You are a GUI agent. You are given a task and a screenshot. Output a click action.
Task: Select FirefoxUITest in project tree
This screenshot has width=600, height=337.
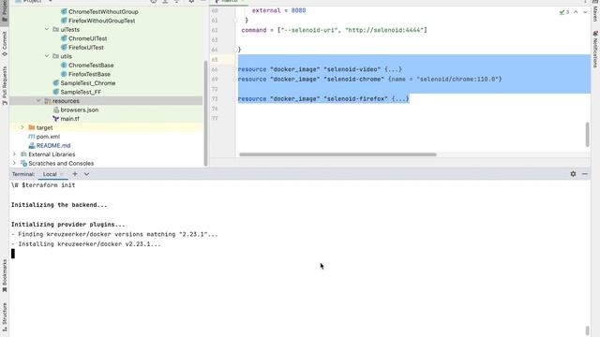click(86, 48)
